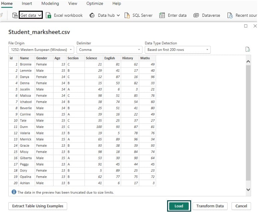Image resolution: width=258 pixels, height=213 pixels.
Task: Click the name cell Merrick
Action: [27, 139]
